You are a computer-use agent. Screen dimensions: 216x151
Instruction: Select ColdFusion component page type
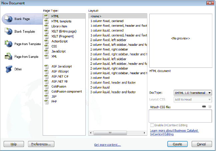tap(67, 92)
